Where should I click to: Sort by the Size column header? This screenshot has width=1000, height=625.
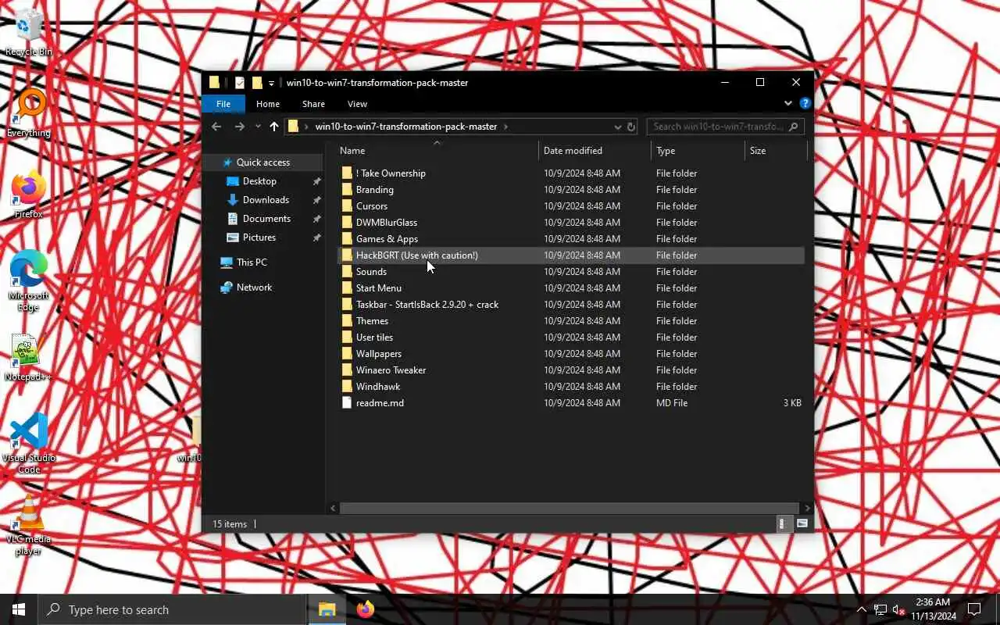776,151
